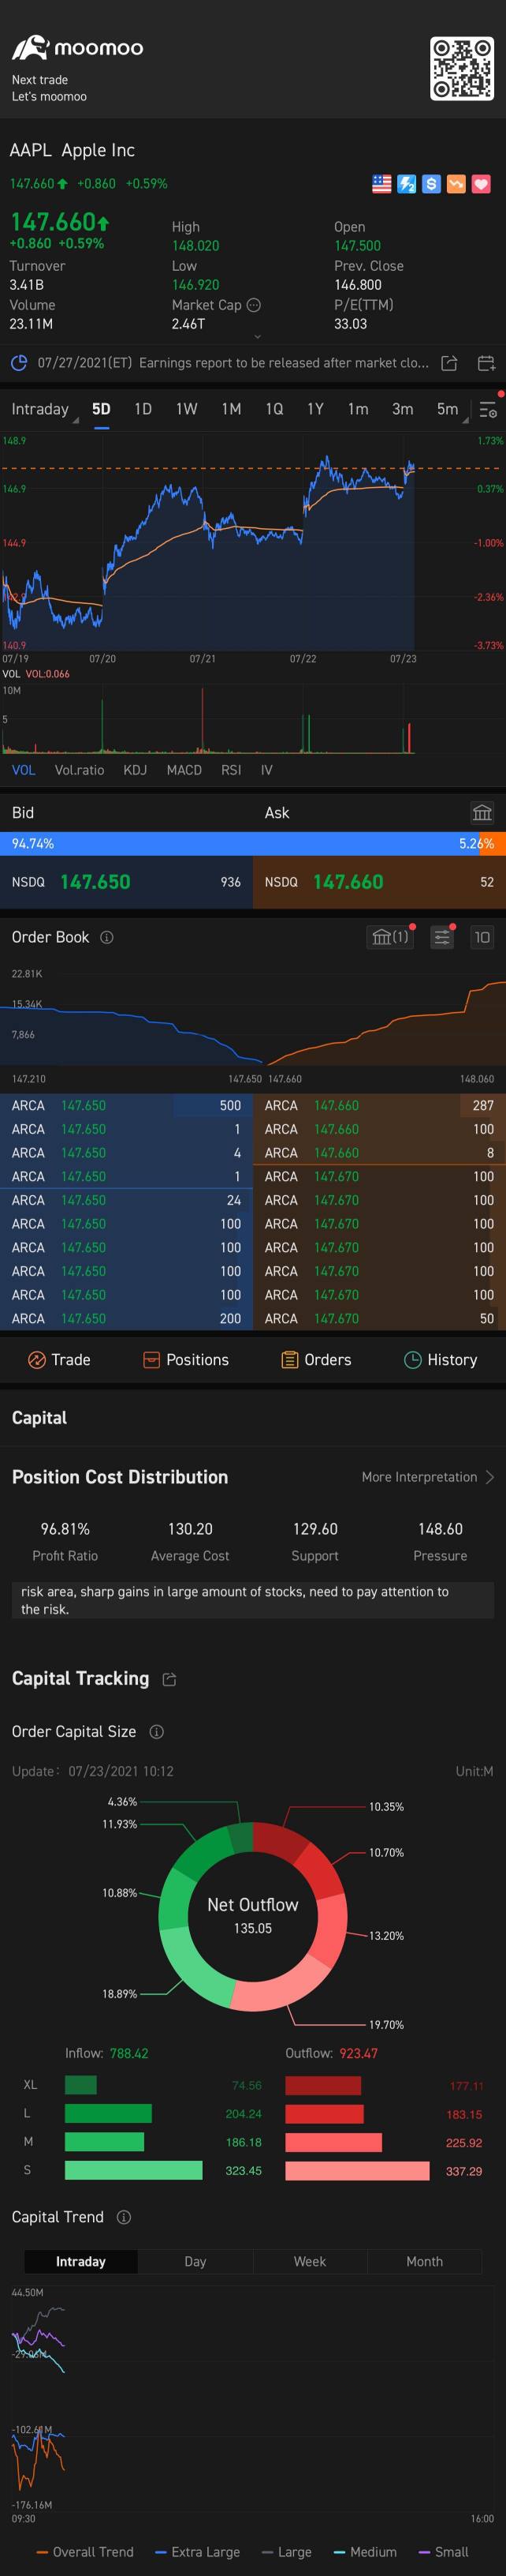Open the Trade button
Viewport: 506px width, 2576px height.
pyautogui.click(x=59, y=1359)
